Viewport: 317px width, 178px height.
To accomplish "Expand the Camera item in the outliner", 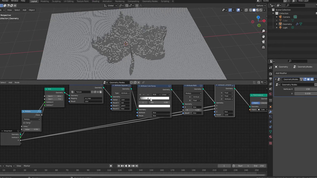I will 277,17.
